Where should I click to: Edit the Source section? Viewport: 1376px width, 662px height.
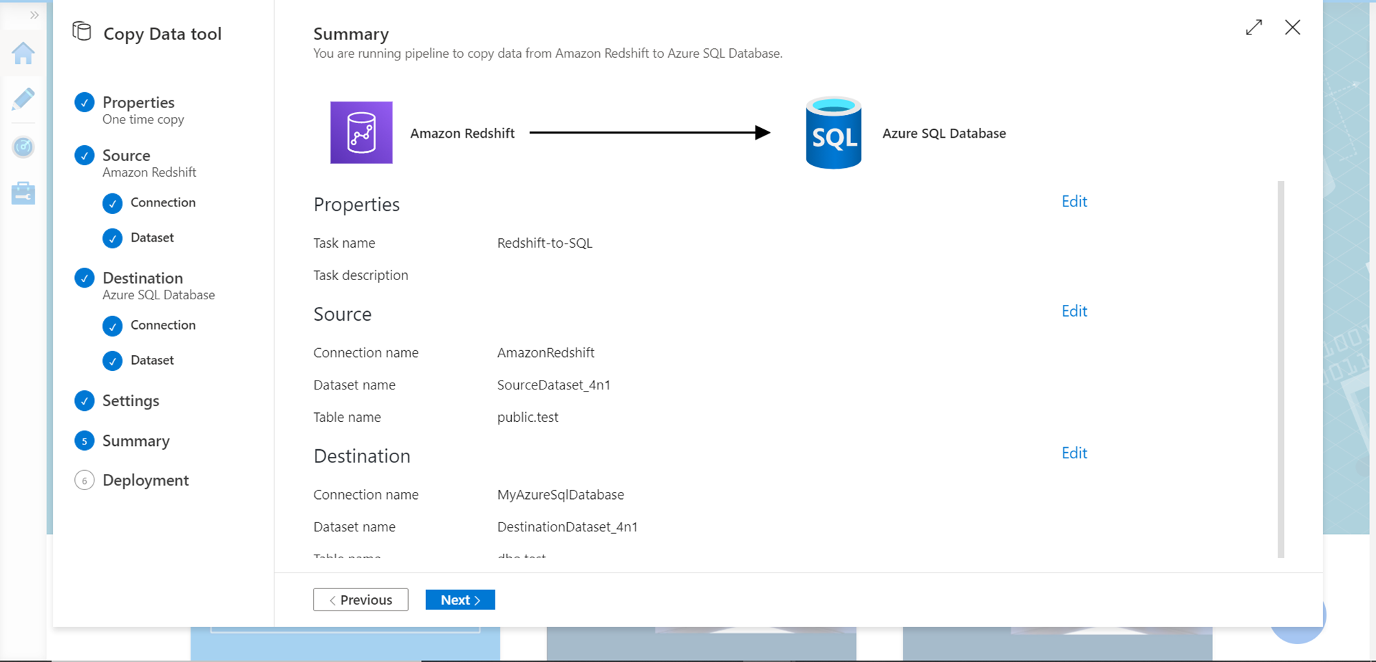(x=1074, y=311)
